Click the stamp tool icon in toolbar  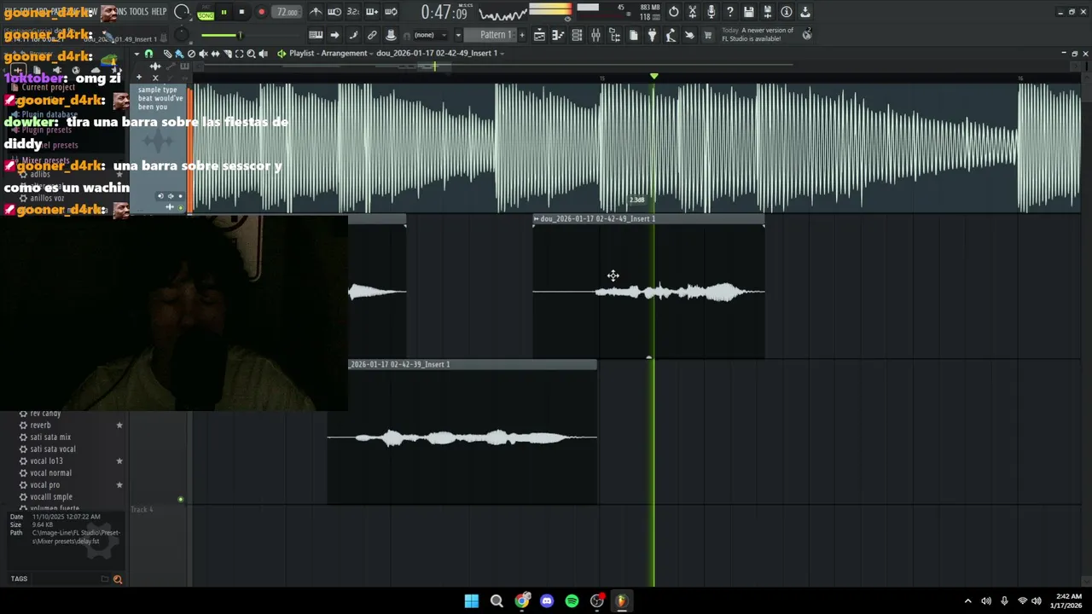[391, 35]
